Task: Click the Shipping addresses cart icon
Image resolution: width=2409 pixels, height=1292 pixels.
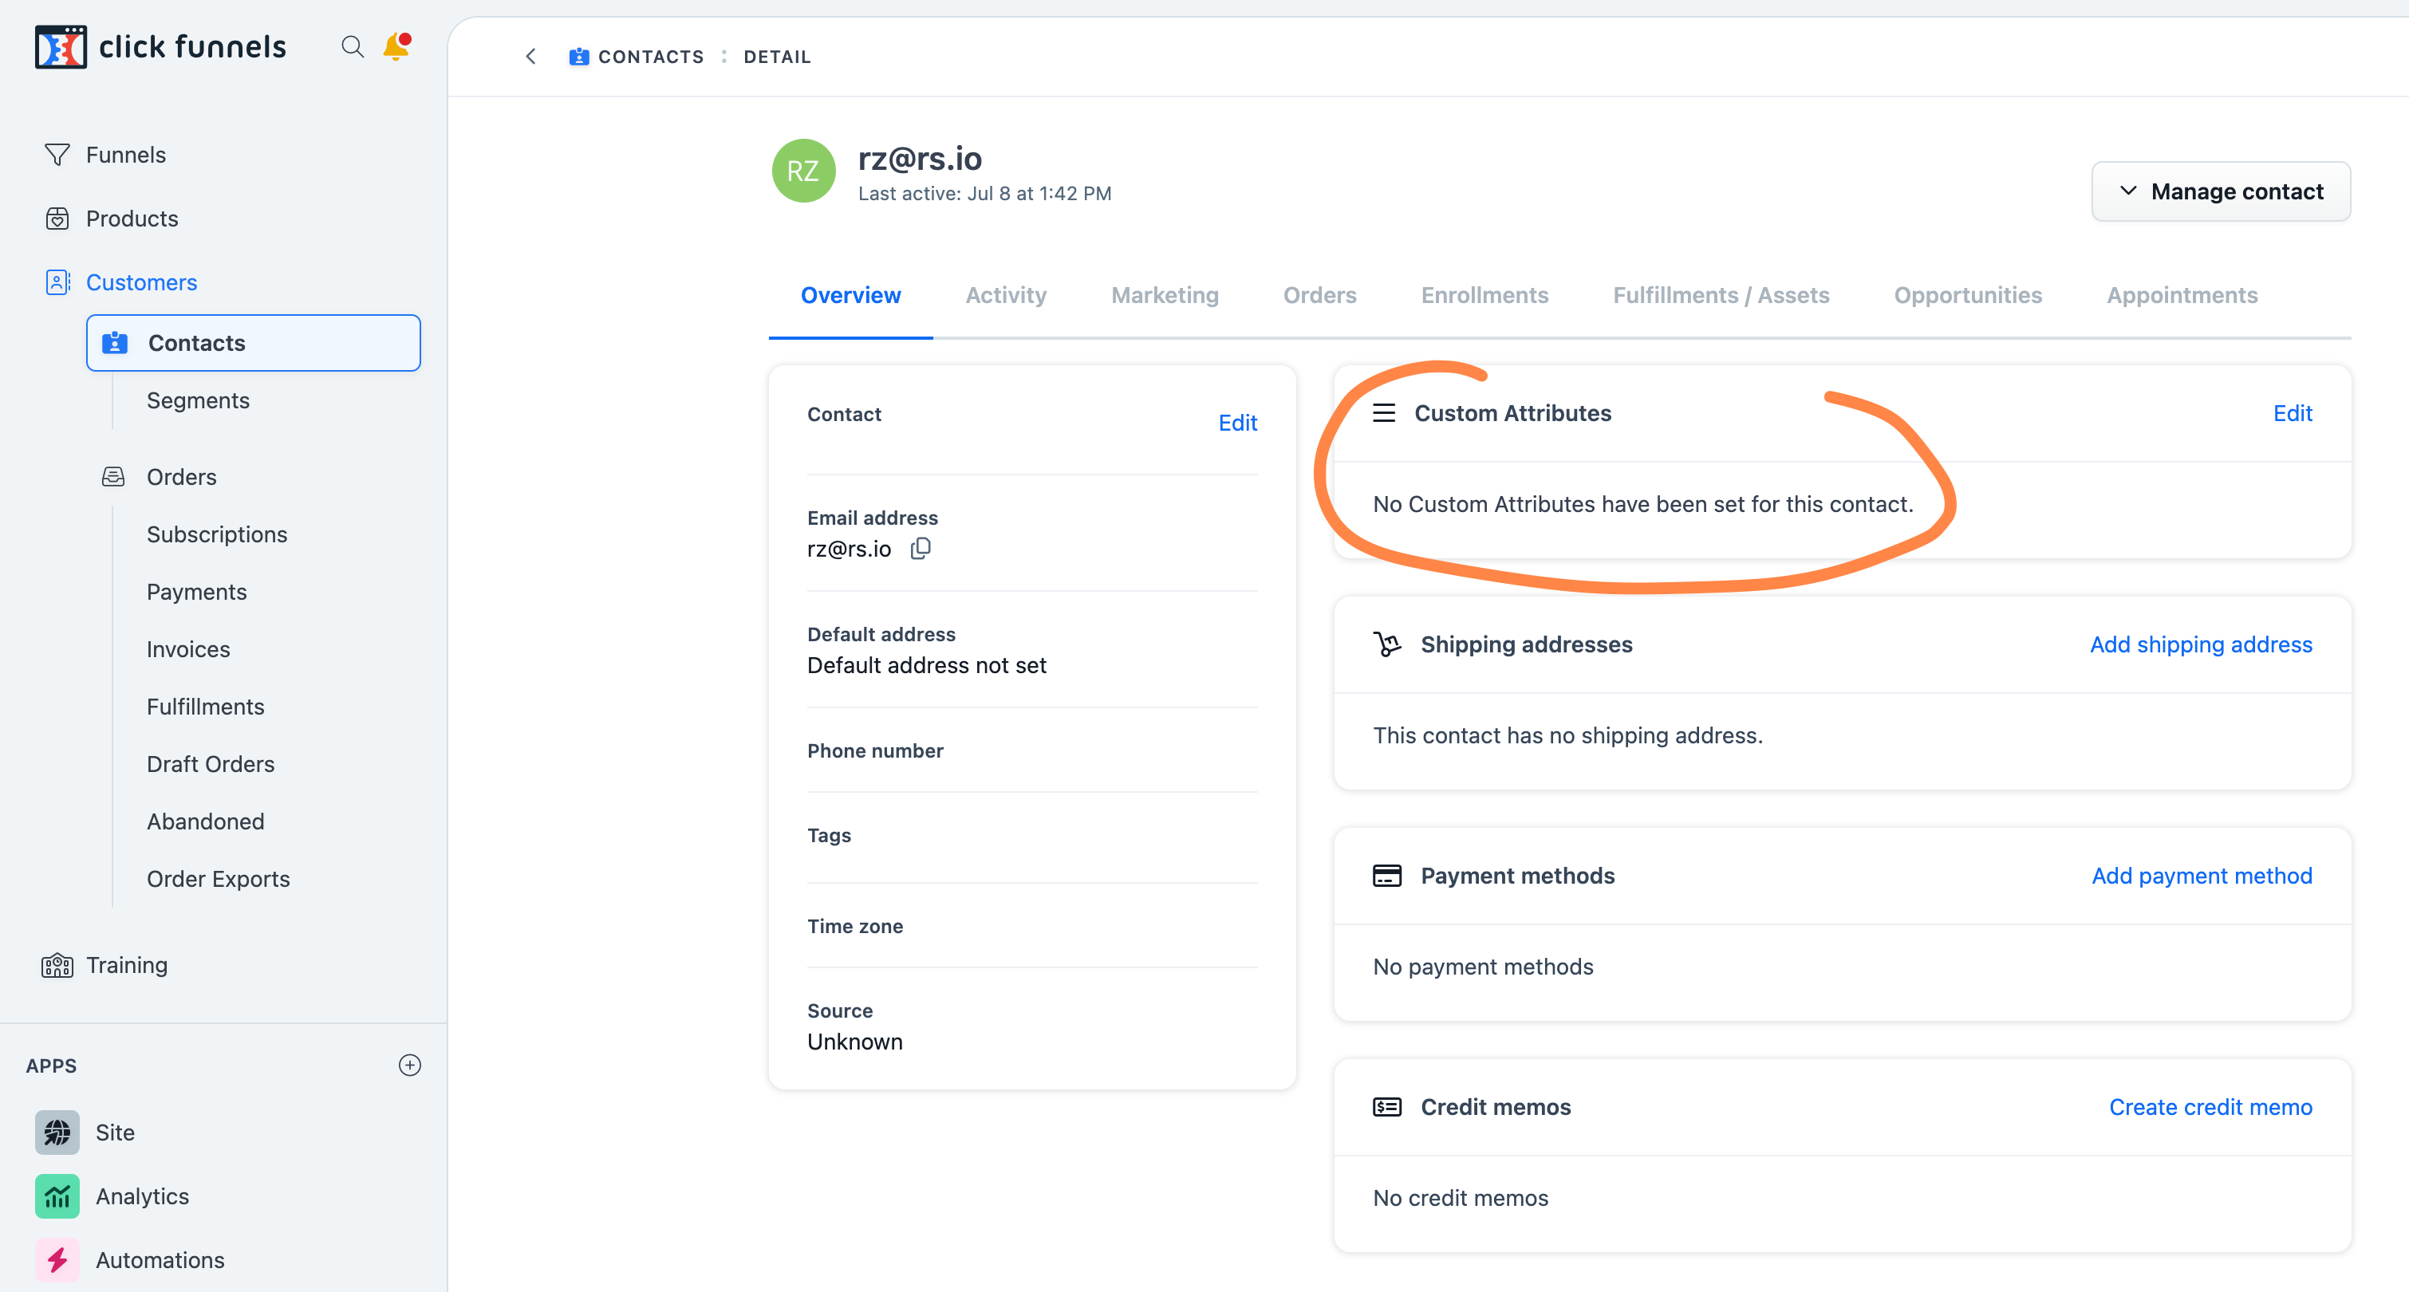Action: coord(1387,644)
